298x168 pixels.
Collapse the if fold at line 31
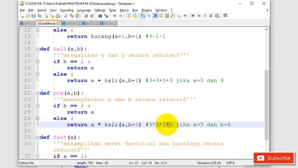[x=38, y=156]
